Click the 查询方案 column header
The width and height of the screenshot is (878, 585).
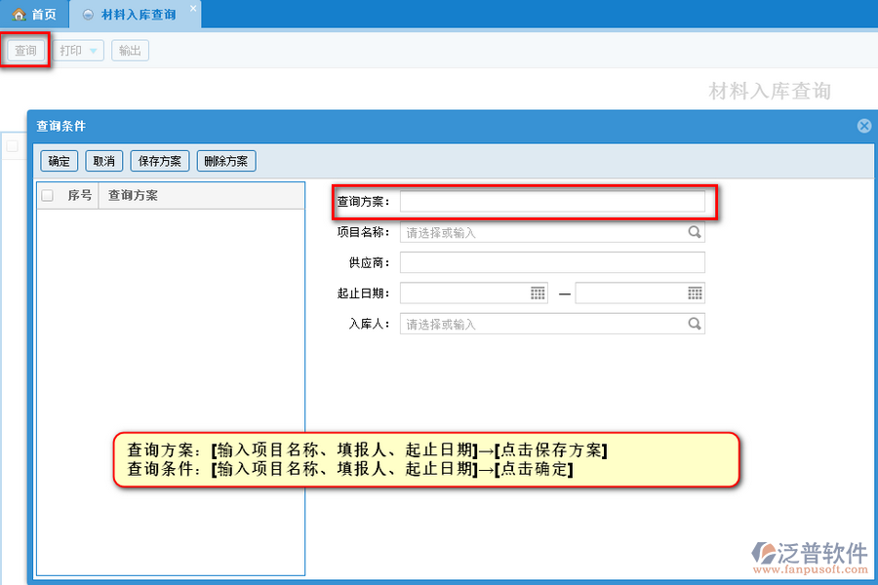(202, 195)
